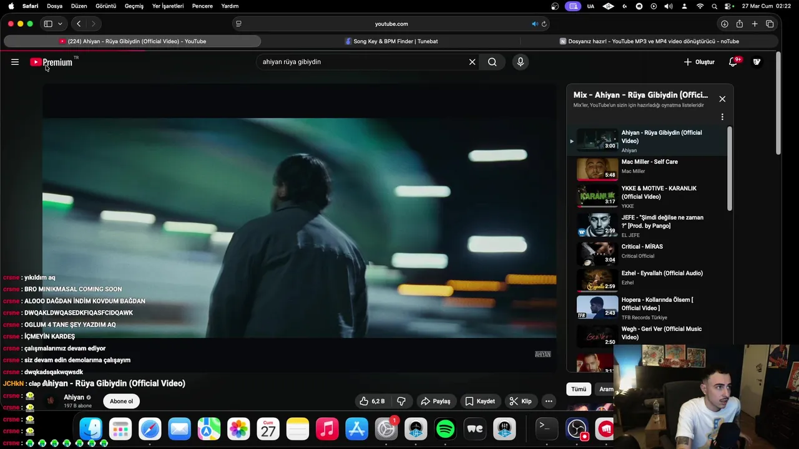Click the Safari address bar youtube.com
The height and width of the screenshot is (449, 799).
pos(391,24)
